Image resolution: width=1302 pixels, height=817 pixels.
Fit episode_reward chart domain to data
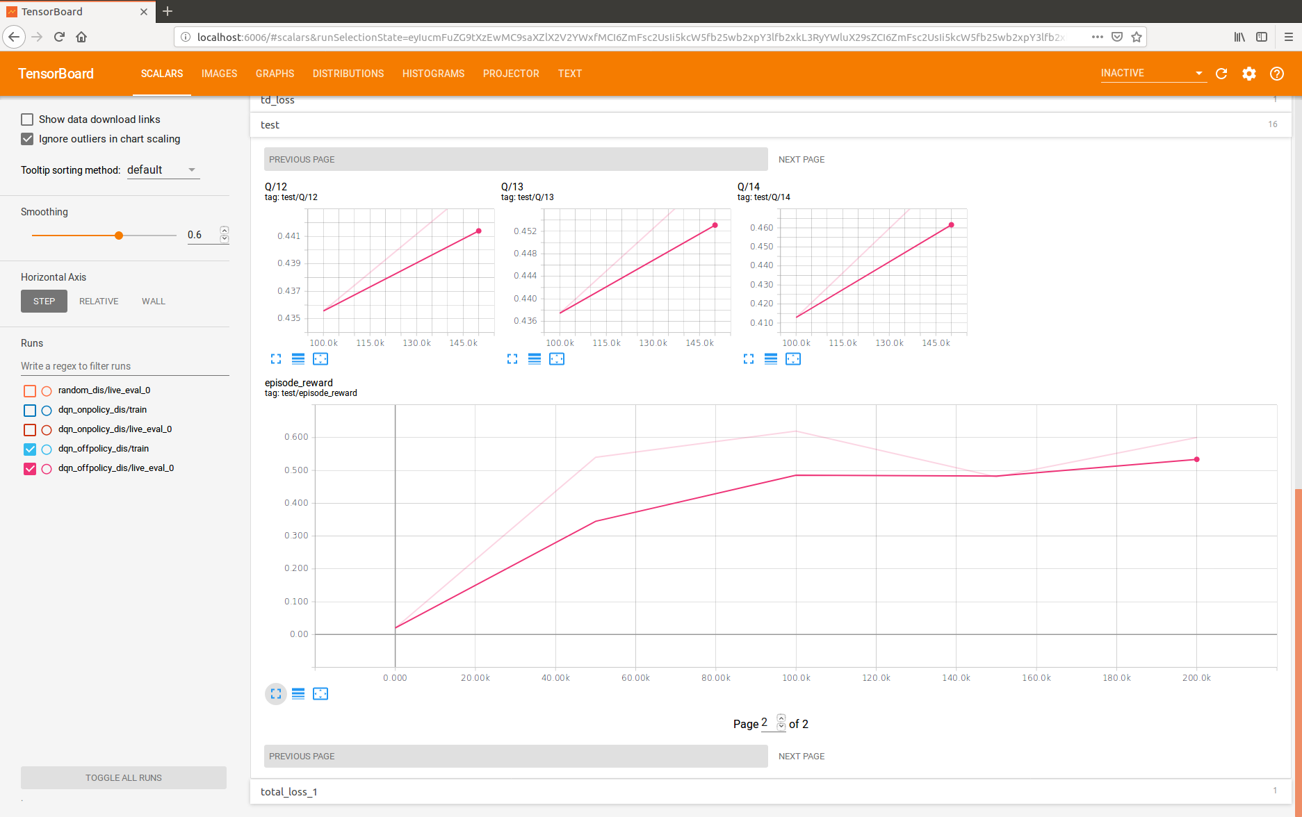320,693
